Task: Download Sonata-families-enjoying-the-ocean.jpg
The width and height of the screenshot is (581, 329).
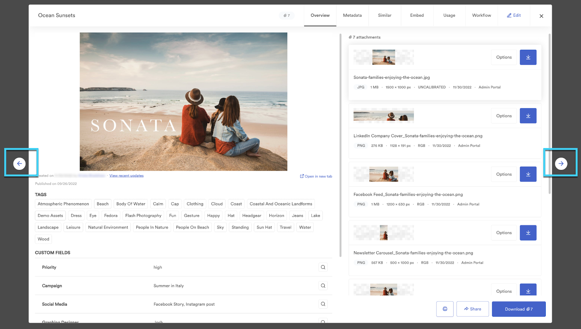Action: click(x=528, y=57)
